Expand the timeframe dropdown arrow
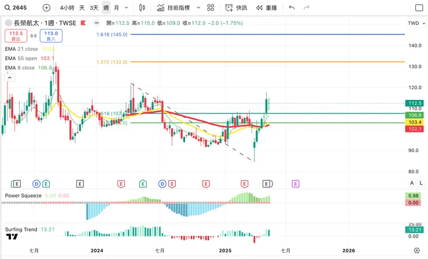Viewport: 428px width, 259px height. coord(126,8)
